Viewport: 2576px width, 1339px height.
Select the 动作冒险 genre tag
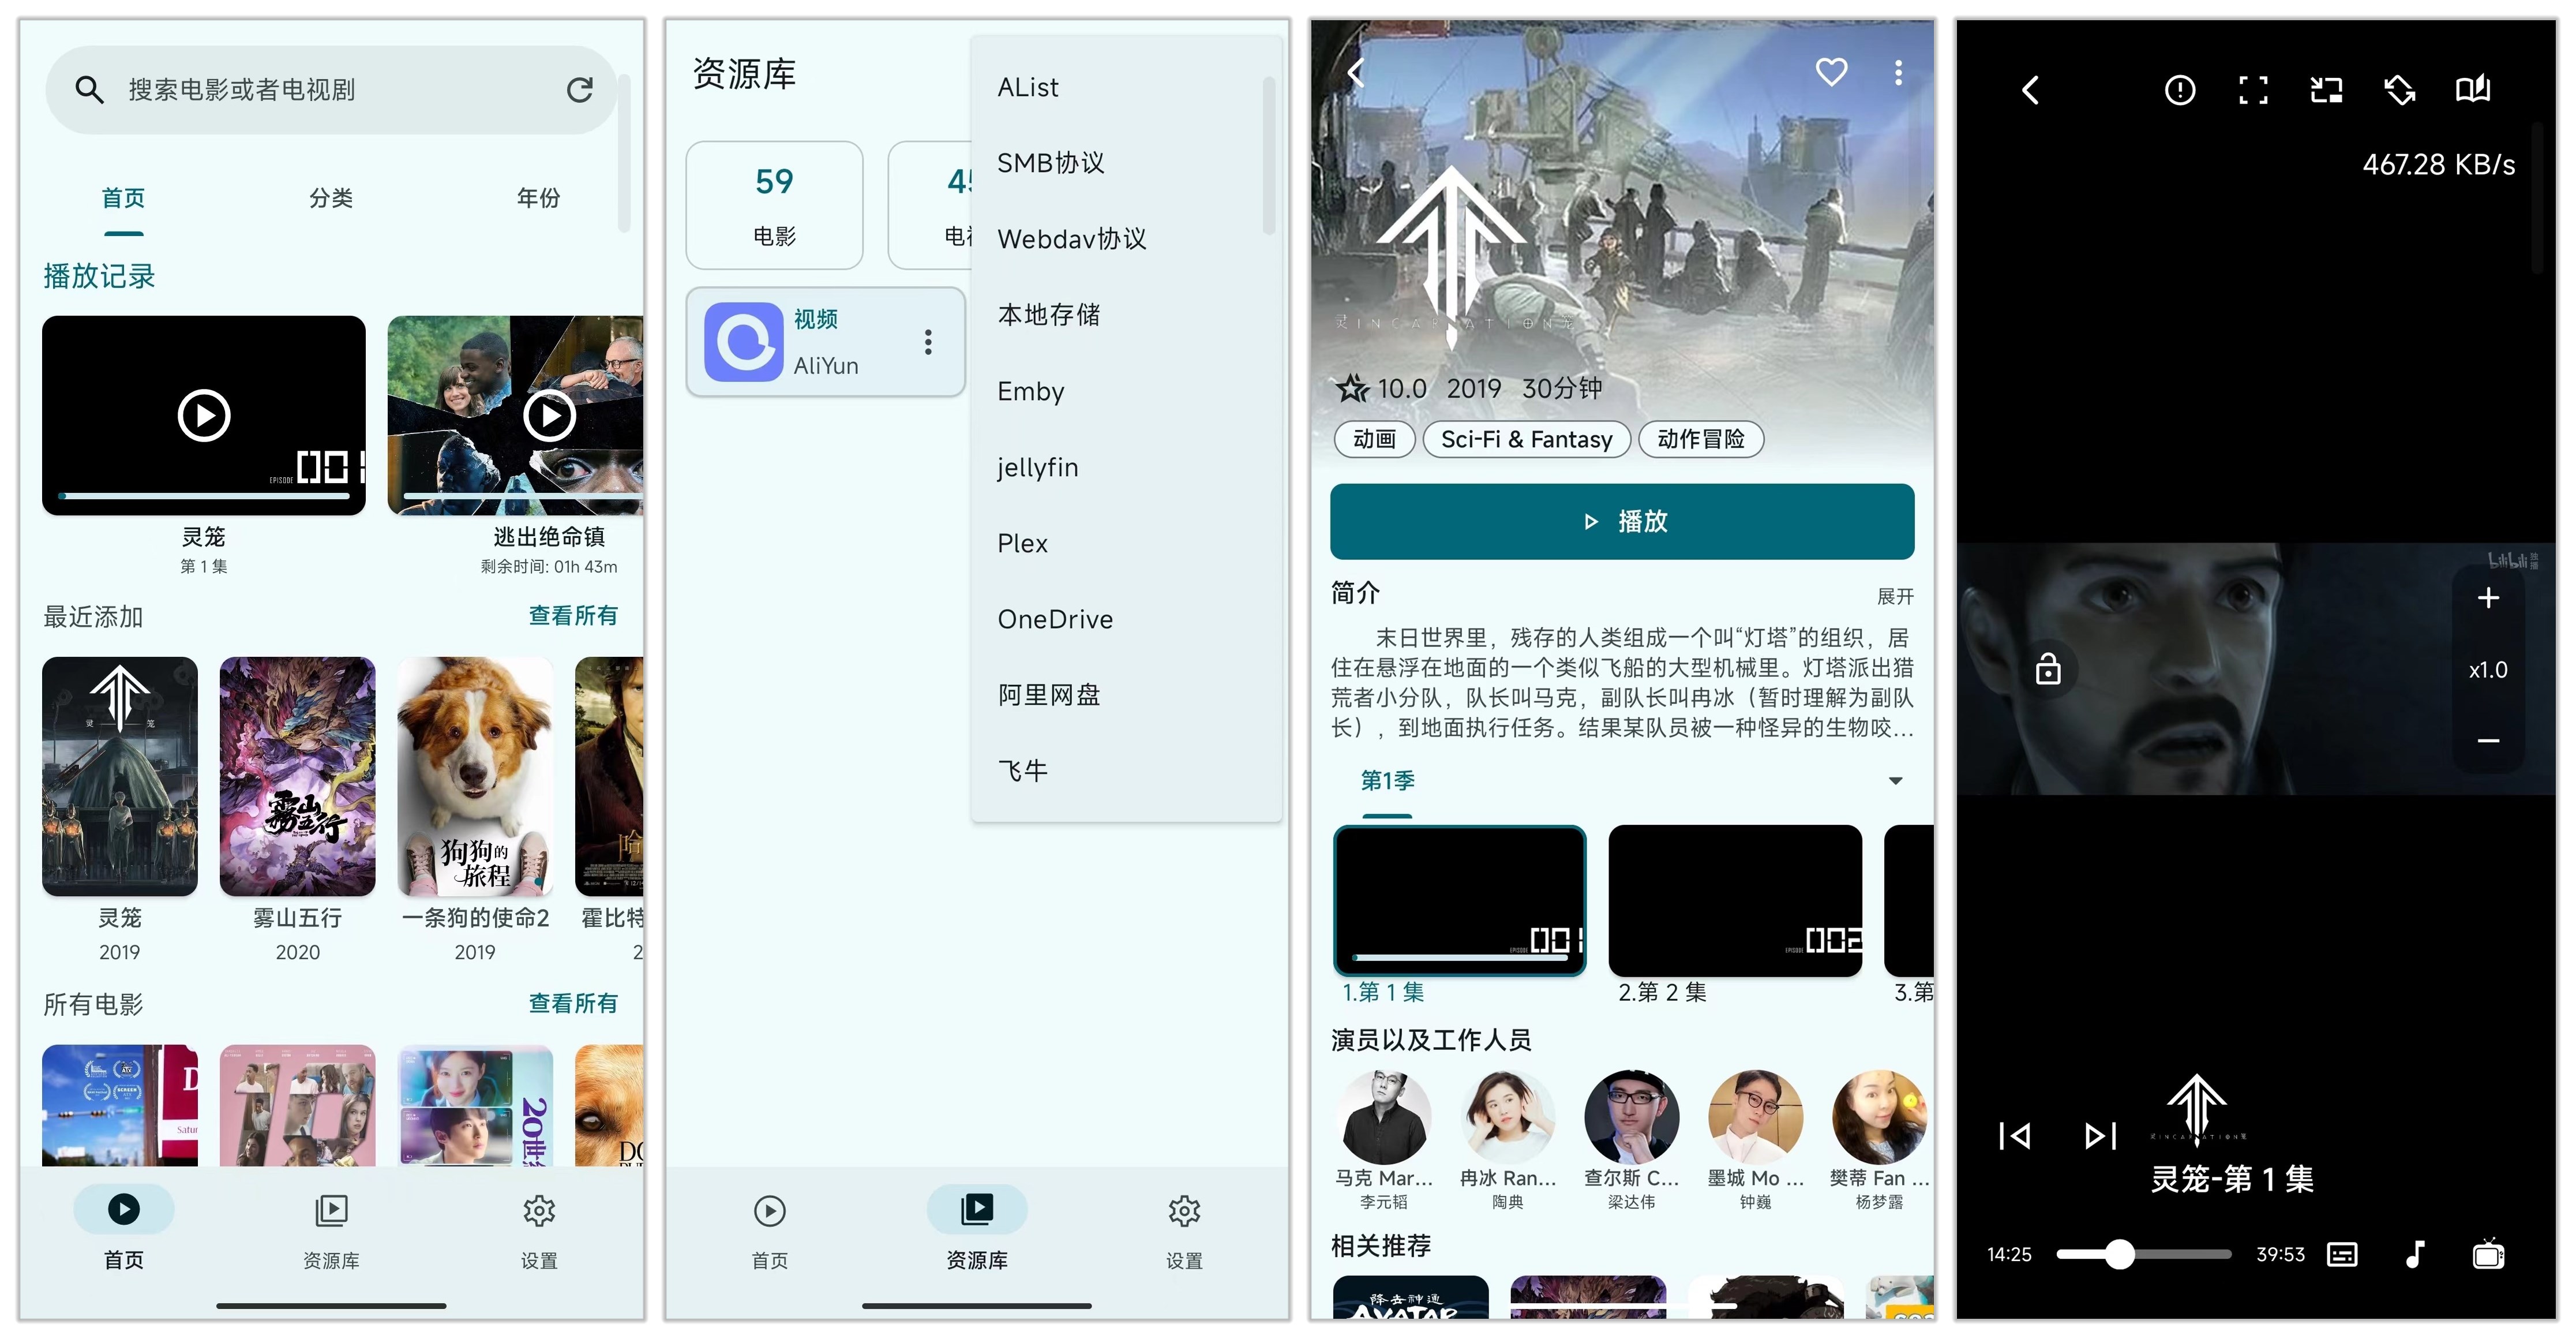click(x=1701, y=439)
